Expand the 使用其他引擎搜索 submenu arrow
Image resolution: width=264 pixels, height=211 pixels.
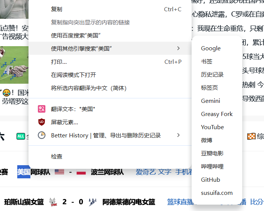click(178, 48)
